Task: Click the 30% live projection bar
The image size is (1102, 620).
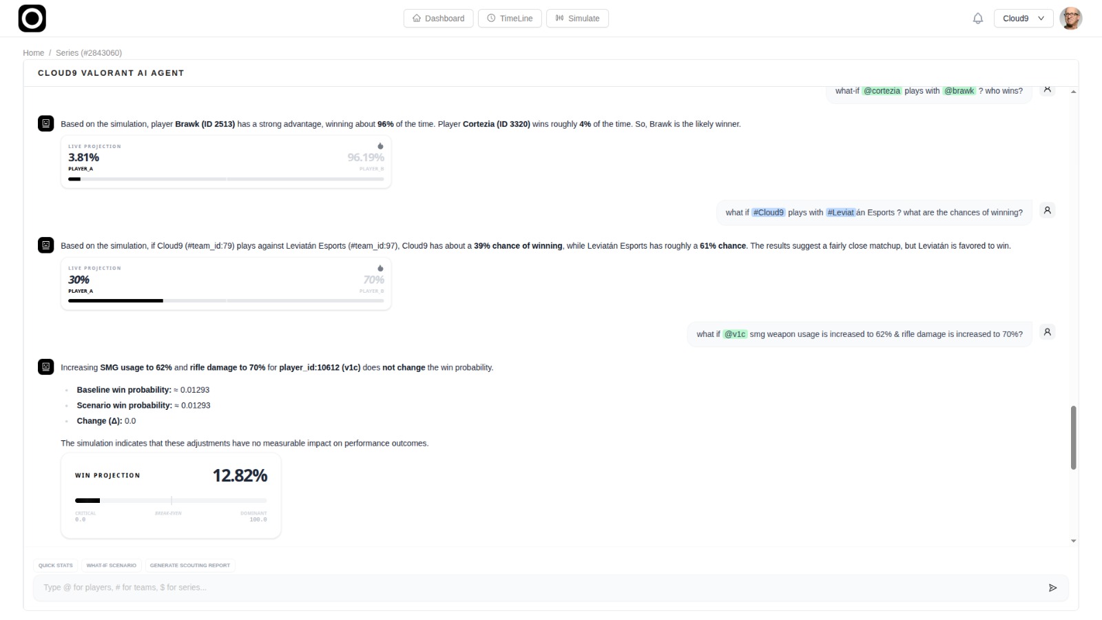Action: [x=226, y=301]
